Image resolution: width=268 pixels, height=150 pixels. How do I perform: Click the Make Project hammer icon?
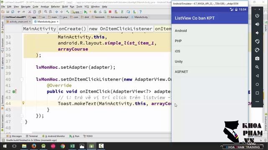[68, 12]
